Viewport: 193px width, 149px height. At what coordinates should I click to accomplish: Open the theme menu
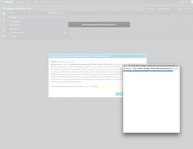[28, 2]
